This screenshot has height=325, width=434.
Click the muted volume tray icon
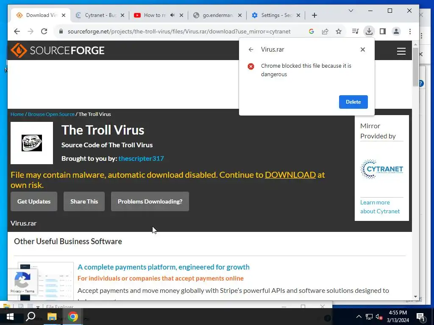coord(379,317)
